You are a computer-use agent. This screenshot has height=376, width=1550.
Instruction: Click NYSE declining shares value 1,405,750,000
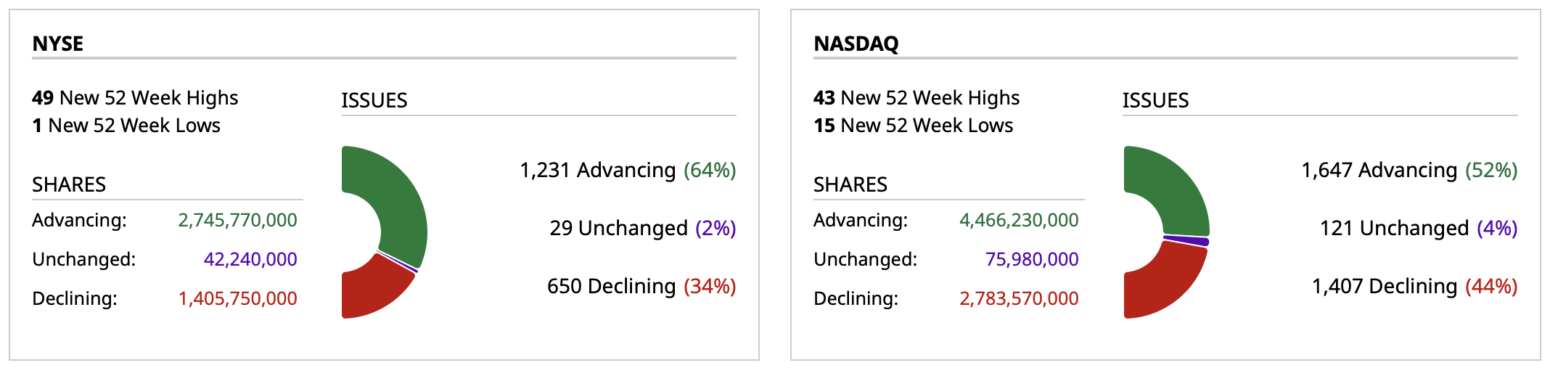pyautogui.click(x=237, y=298)
